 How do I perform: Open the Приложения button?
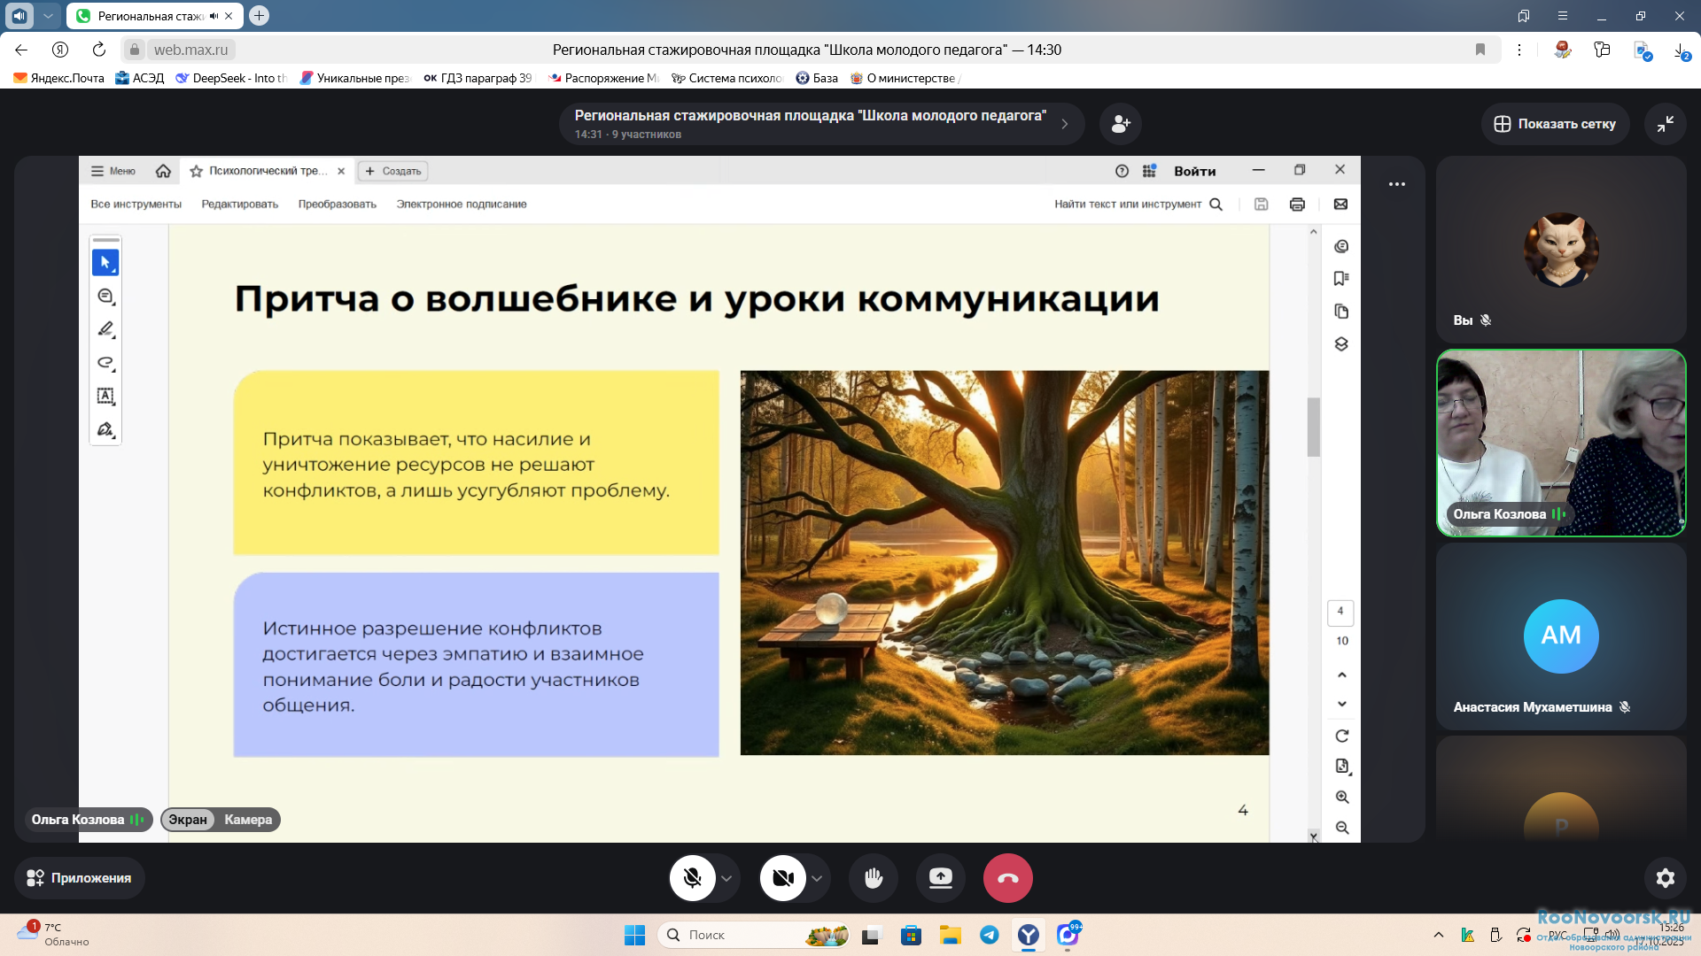(79, 878)
